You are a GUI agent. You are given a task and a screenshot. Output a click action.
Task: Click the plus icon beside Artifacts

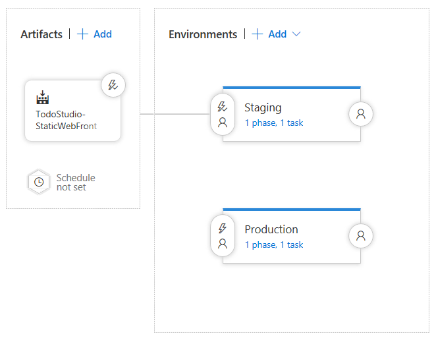[x=82, y=34]
